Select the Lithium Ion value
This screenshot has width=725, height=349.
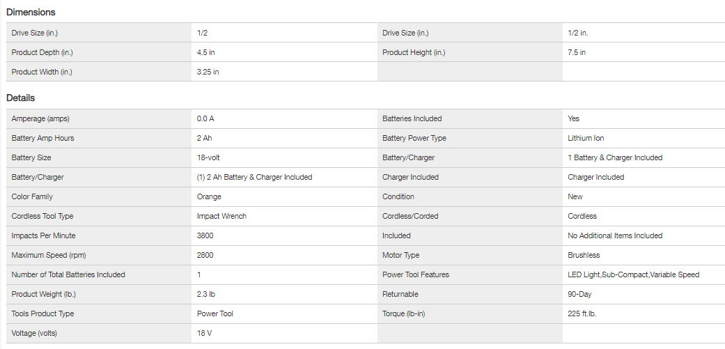coord(586,139)
